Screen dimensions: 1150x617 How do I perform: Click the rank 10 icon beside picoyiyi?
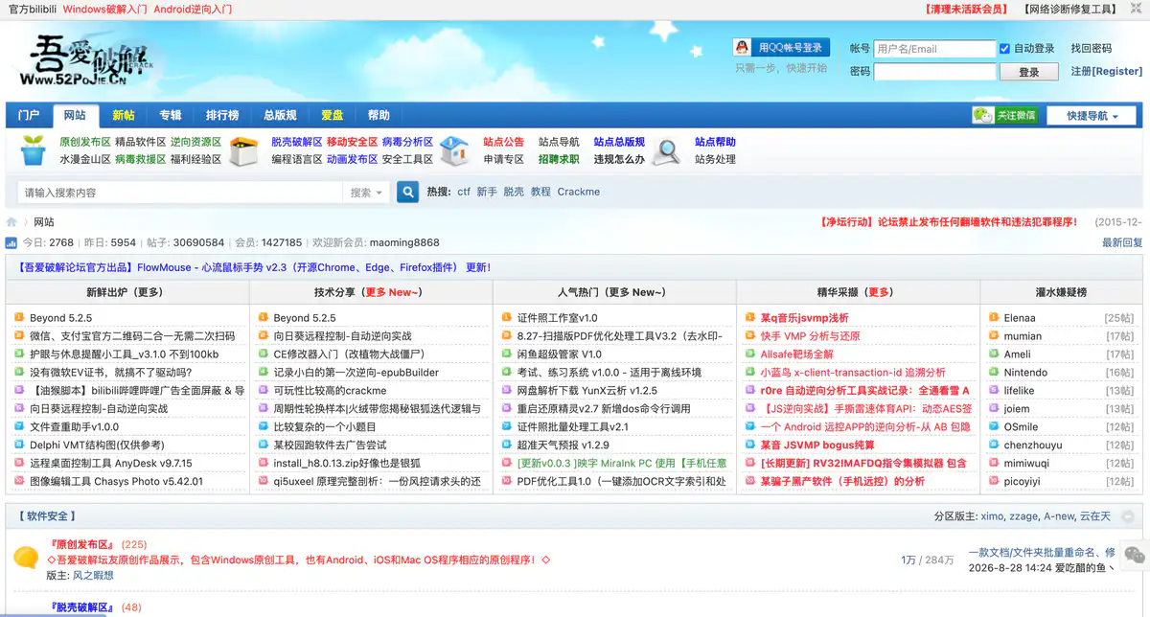(994, 482)
